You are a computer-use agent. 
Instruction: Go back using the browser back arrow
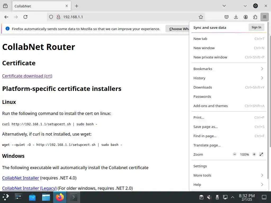point(6,17)
